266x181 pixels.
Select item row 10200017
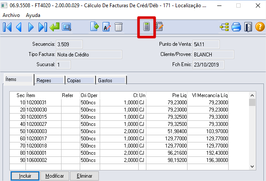(119, 139)
